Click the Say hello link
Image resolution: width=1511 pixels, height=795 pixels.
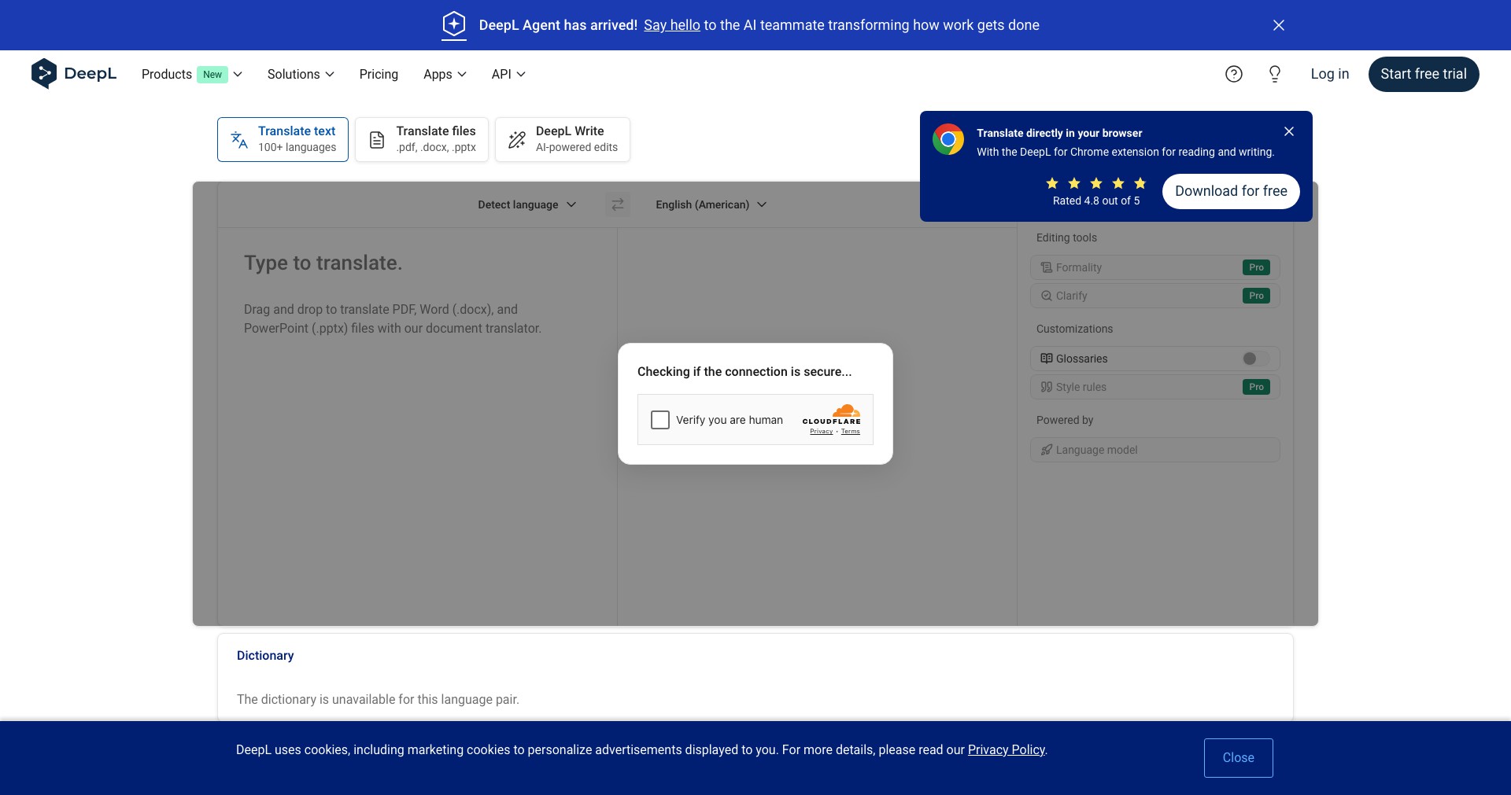click(672, 25)
